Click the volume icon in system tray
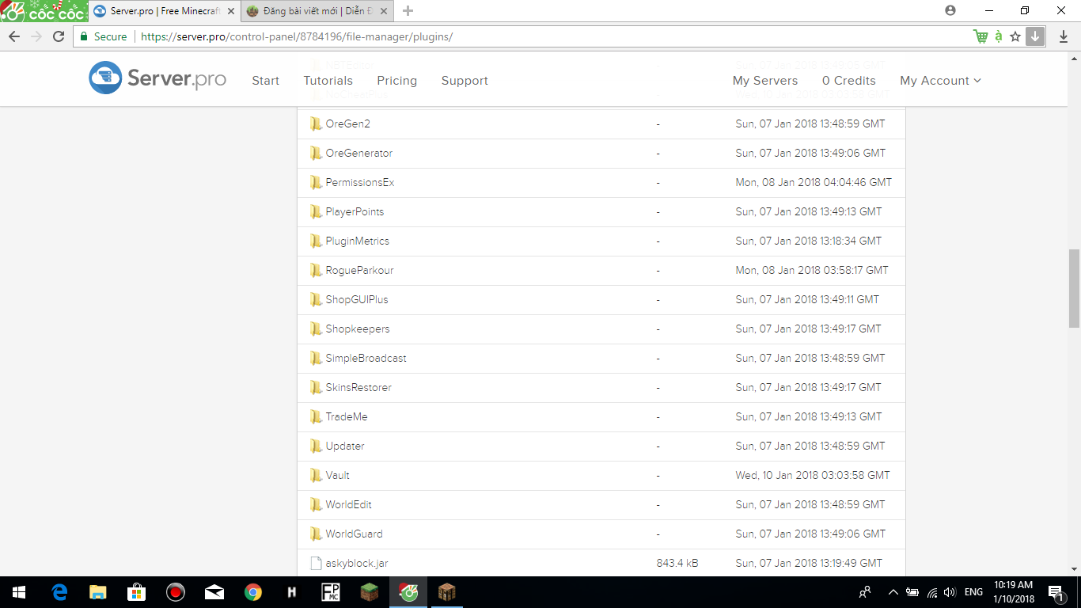The height and width of the screenshot is (608, 1081). (950, 592)
